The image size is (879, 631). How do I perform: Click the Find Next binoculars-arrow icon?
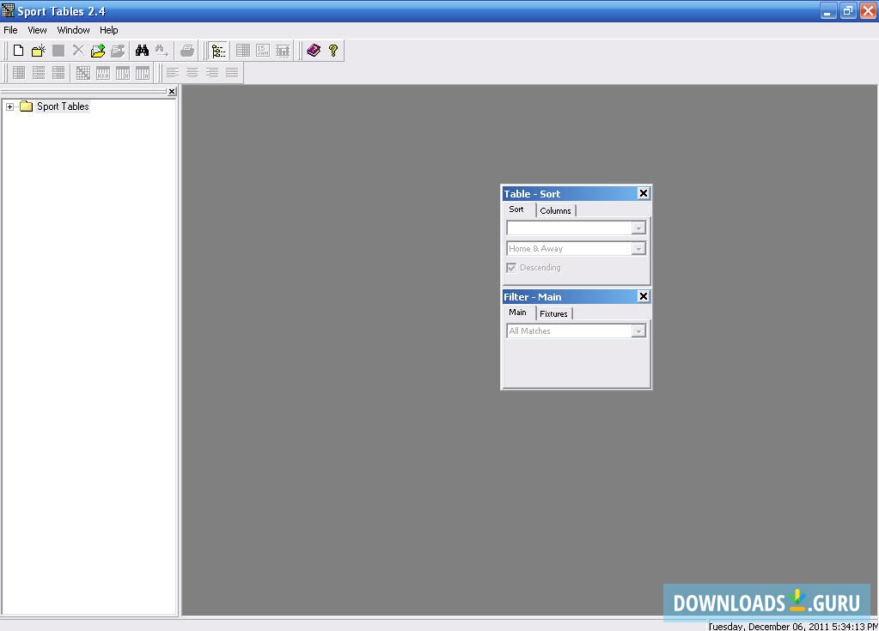click(x=162, y=51)
